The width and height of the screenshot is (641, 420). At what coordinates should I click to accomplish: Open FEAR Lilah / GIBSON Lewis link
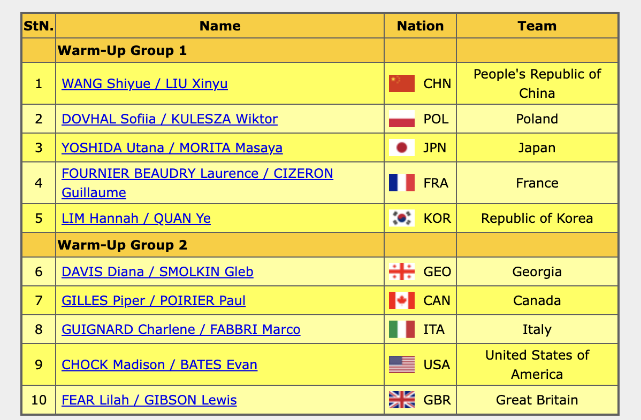click(x=149, y=400)
